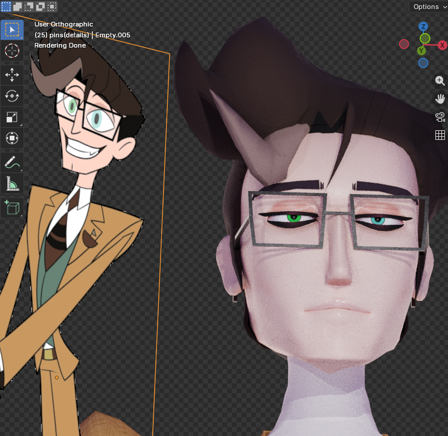Select the Move tool
The image size is (448, 436).
coord(11,75)
